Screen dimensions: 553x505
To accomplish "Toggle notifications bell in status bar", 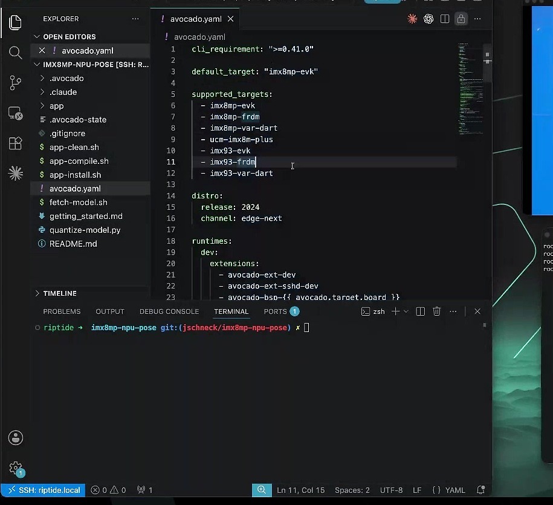I will (x=480, y=490).
